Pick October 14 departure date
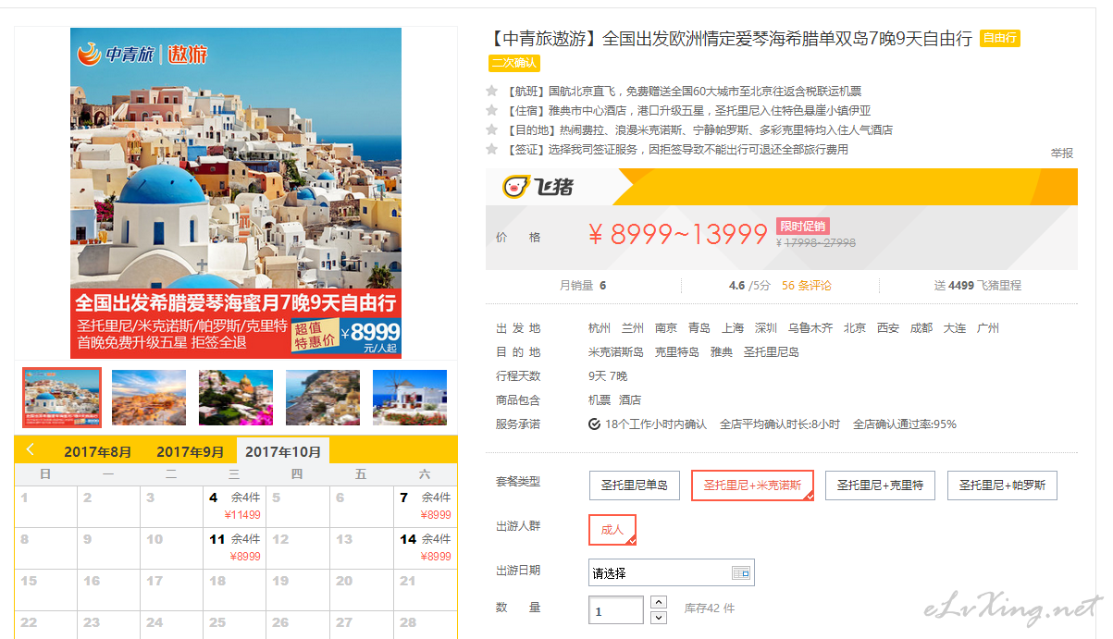 pyautogui.click(x=425, y=548)
